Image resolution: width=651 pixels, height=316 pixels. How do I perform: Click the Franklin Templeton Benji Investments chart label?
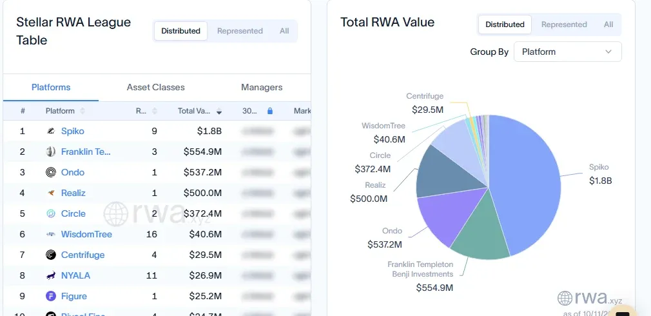420,269
